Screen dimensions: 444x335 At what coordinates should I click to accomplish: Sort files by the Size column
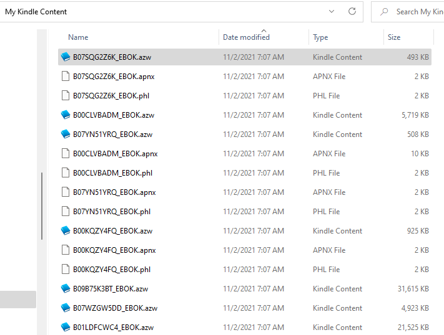[394, 37]
